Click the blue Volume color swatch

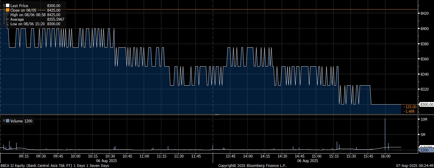tap(8, 121)
